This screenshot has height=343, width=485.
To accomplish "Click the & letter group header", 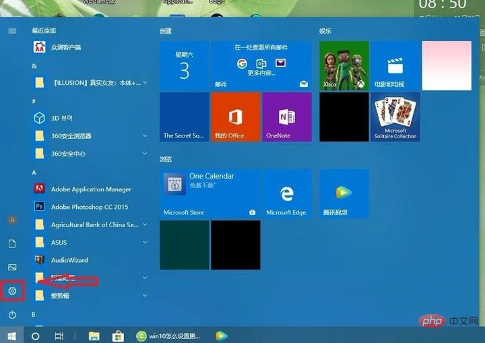I will [34, 66].
